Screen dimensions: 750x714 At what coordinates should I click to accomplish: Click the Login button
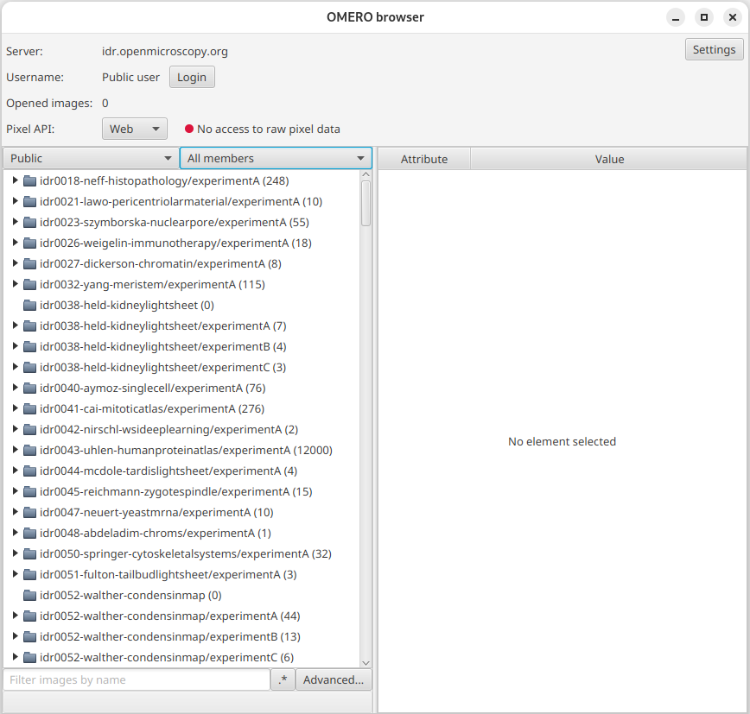[192, 78]
